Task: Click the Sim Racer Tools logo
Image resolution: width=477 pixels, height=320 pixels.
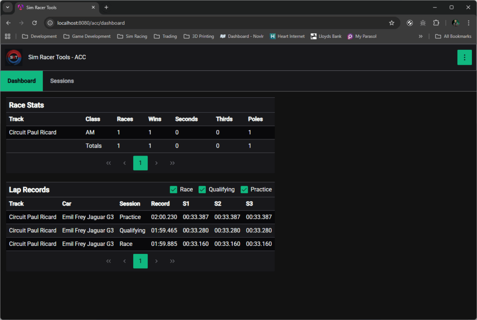Action: (14, 57)
